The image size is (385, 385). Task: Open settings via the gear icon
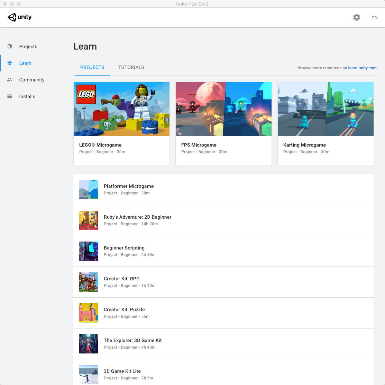click(x=357, y=17)
